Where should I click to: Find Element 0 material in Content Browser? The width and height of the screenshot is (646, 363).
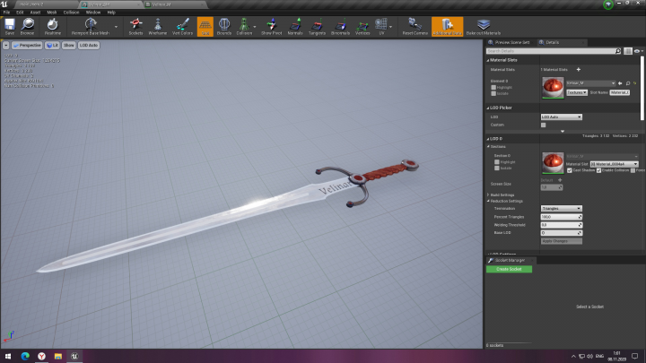click(x=628, y=83)
